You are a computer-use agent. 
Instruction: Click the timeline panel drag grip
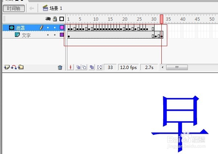tap(4, 19)
